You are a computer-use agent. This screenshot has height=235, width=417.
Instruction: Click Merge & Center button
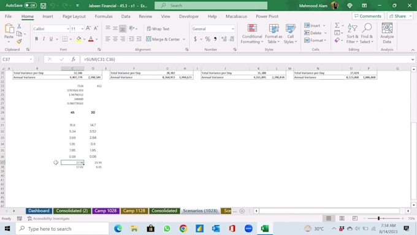[163, 39]
